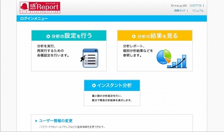224x132 pixels.
Task: Click text 再実行するための
Action: 50,51
